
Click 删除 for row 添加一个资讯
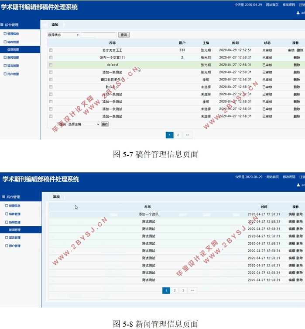[x=300, y=214]
